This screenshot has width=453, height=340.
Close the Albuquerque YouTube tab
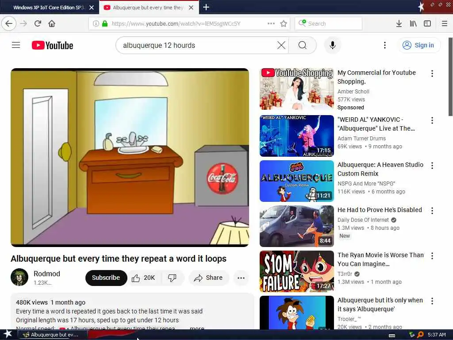pos(191,8)
